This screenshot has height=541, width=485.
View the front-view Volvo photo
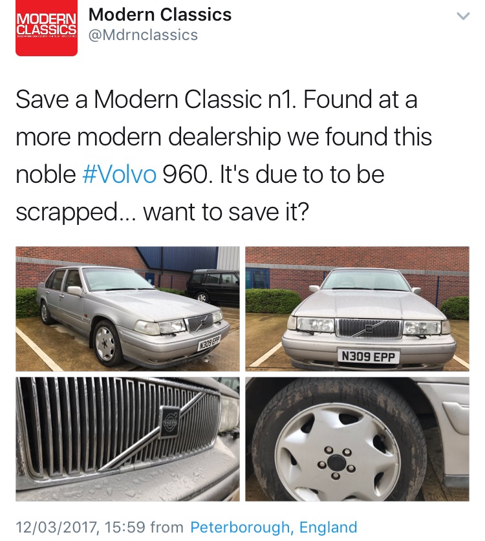[357, 309]
